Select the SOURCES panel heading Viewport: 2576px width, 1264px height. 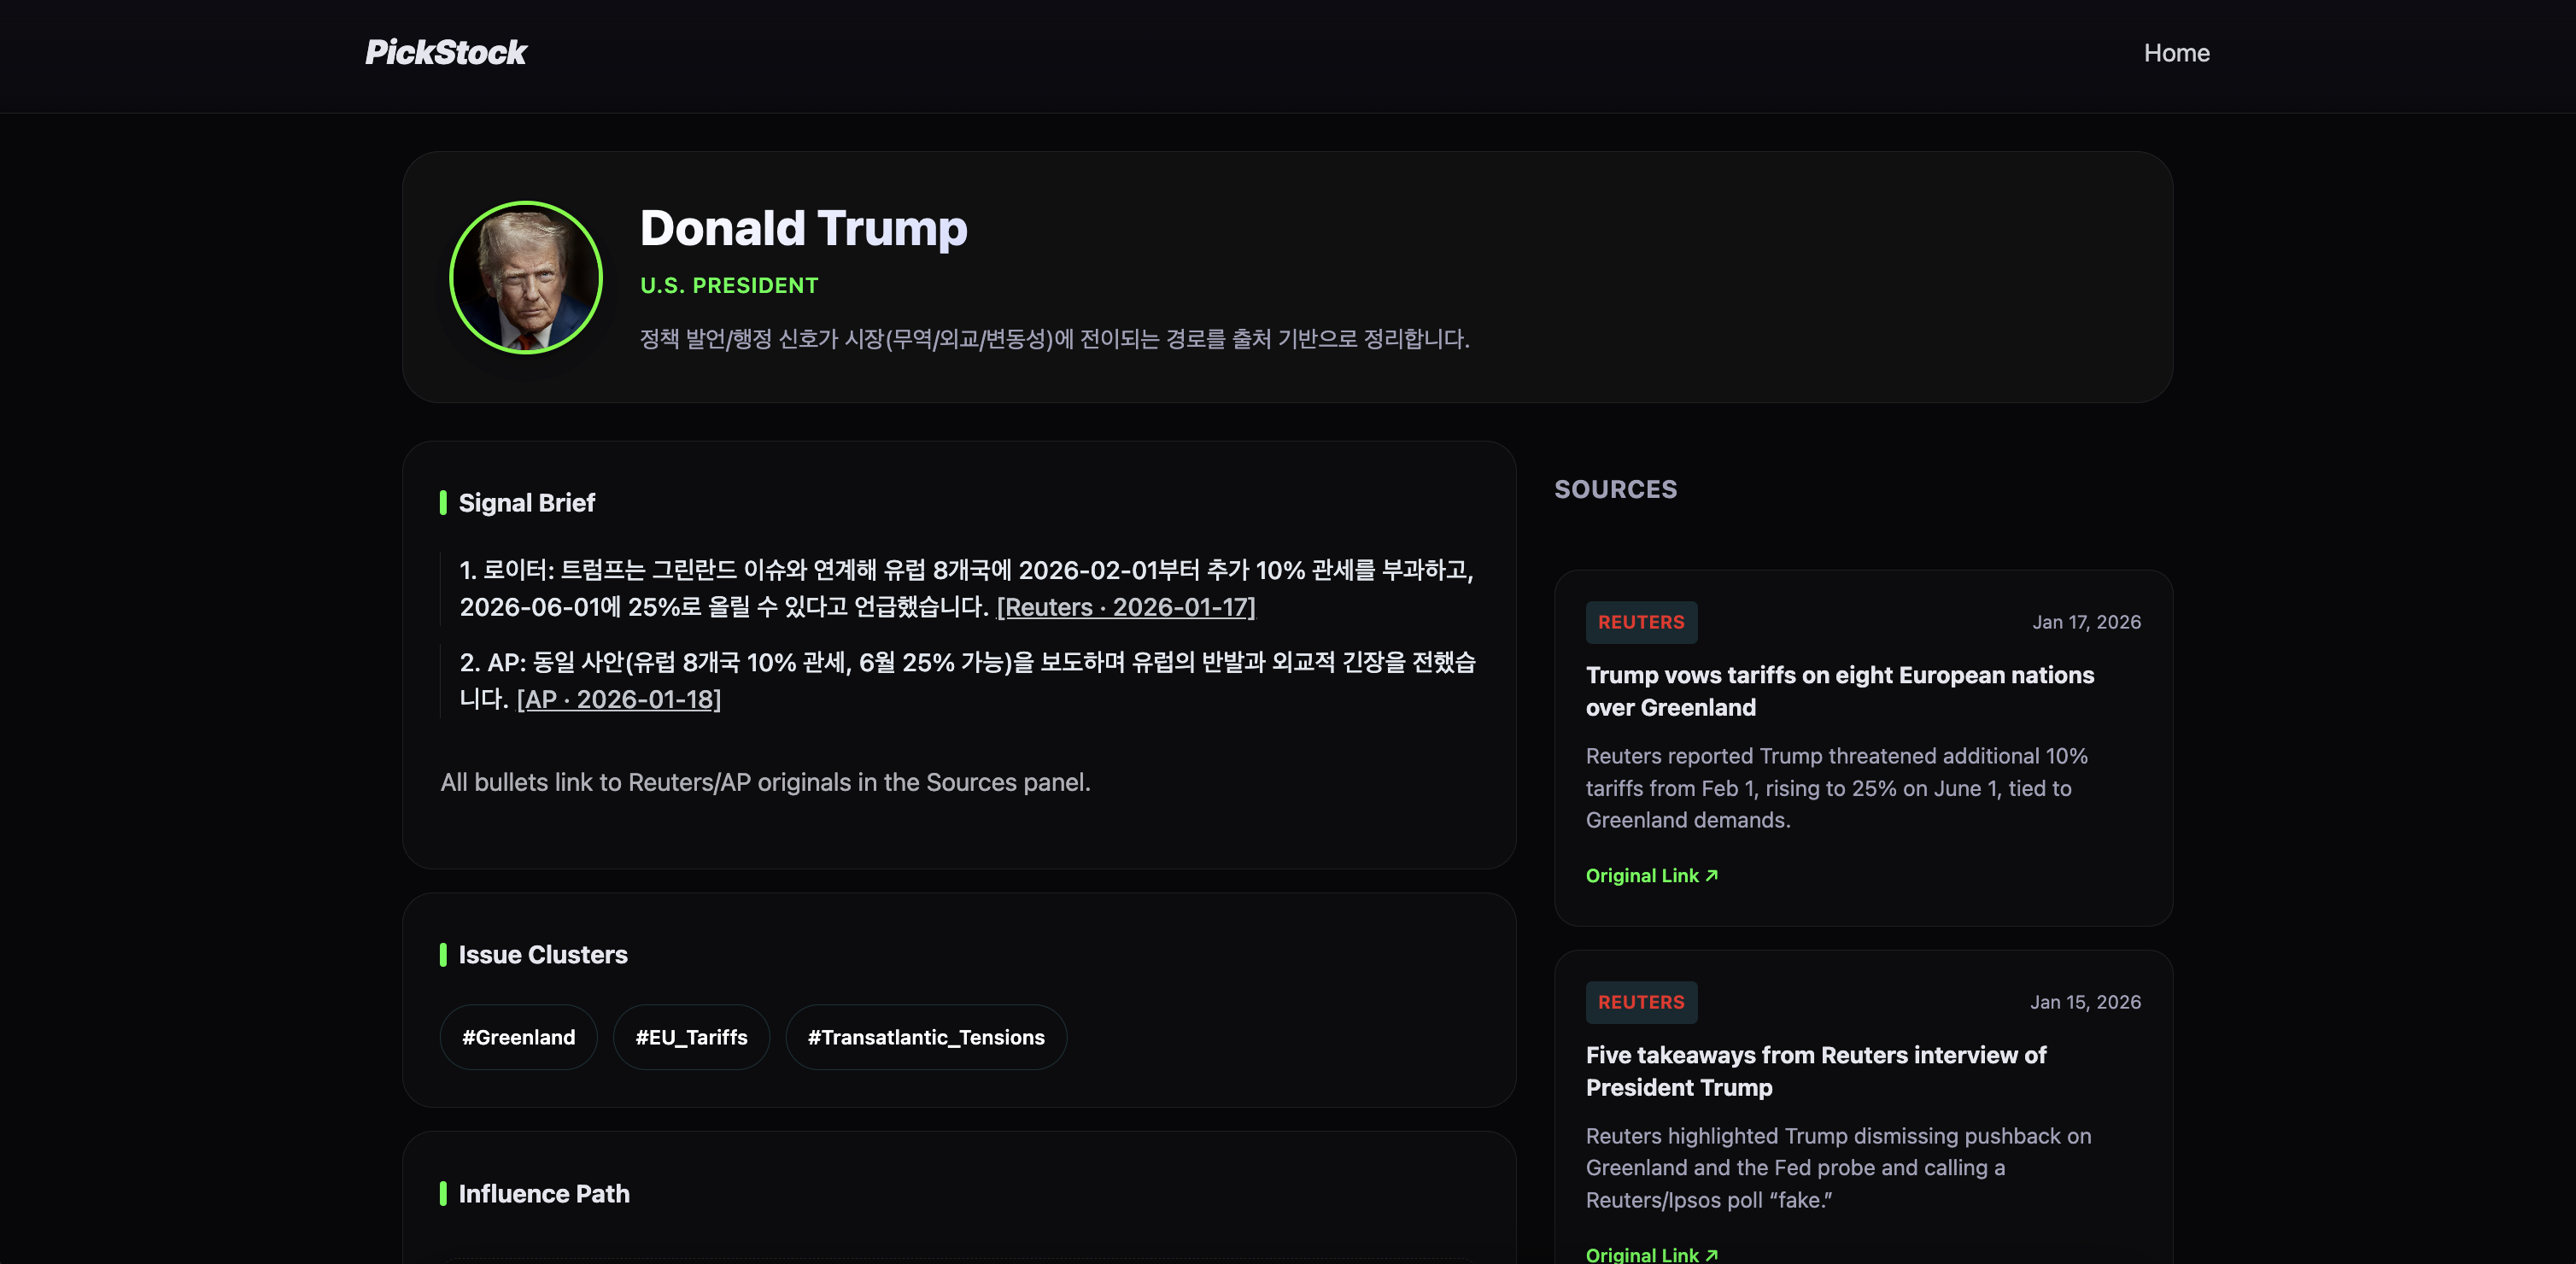point(1616,489)
